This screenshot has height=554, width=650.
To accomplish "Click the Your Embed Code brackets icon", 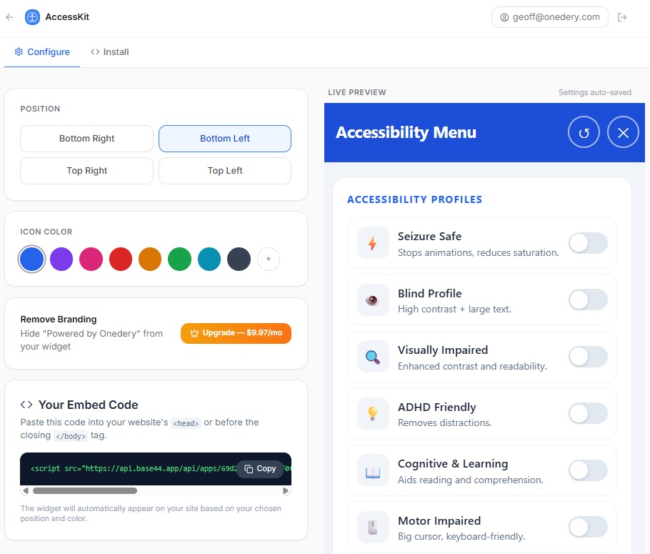I will [x=26, y=405].
